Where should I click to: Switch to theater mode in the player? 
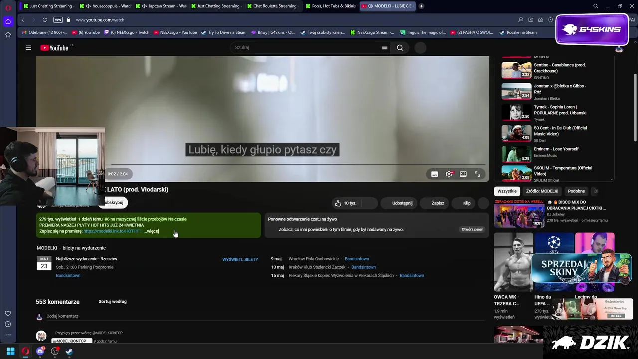(463, 174)
